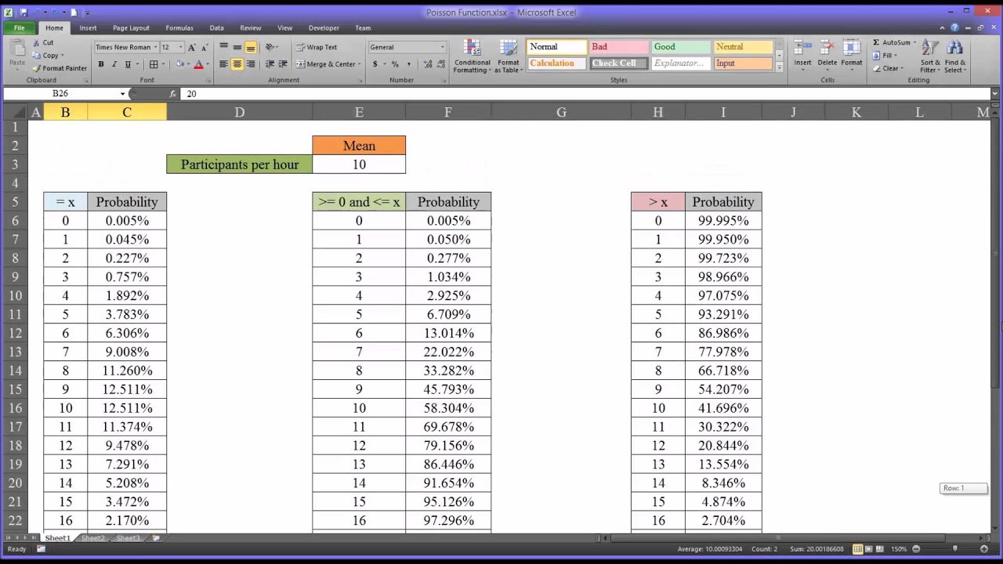1003x564 pixels.
Task: Click Merge & Center
Action: click(x=328, y=64)
